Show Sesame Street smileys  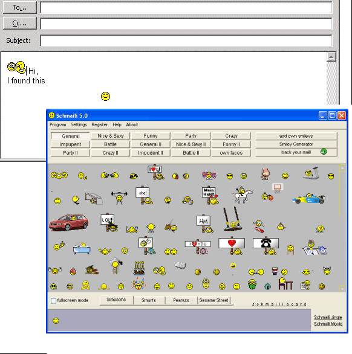[214, 300]
